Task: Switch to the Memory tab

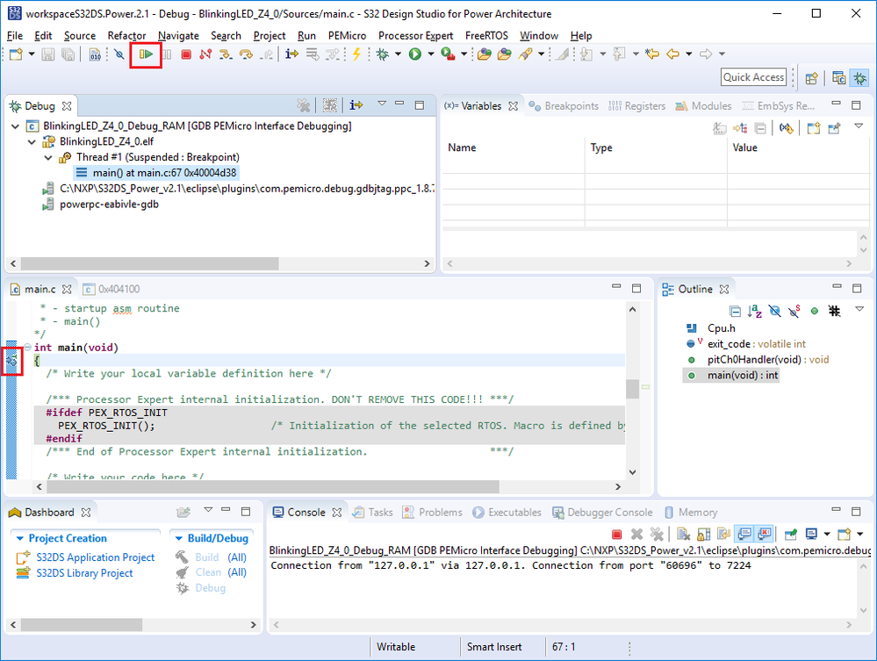Action: pos(691,513)
